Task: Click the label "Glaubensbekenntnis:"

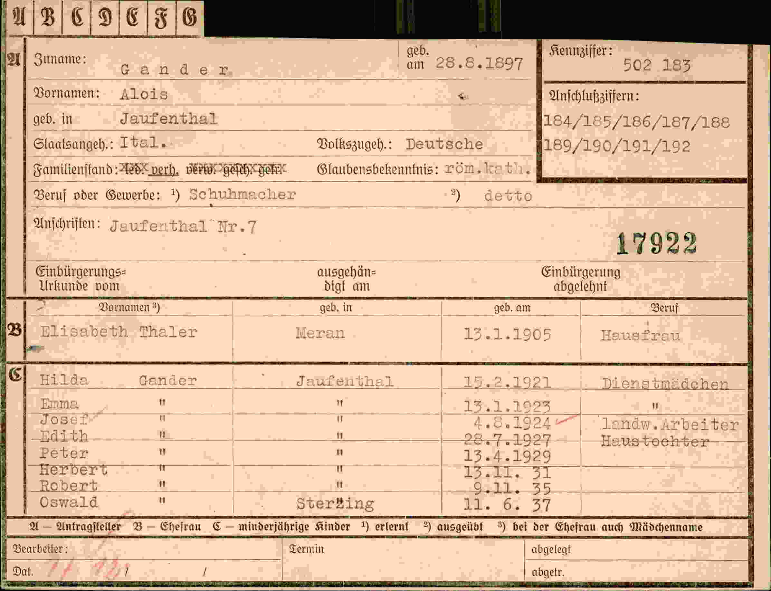Action: (378, 169)
